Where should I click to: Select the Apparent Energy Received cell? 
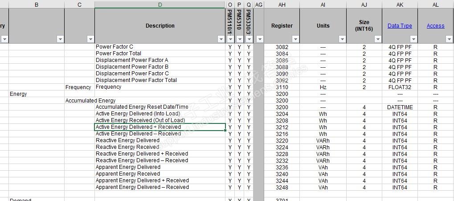pos(160,174)
